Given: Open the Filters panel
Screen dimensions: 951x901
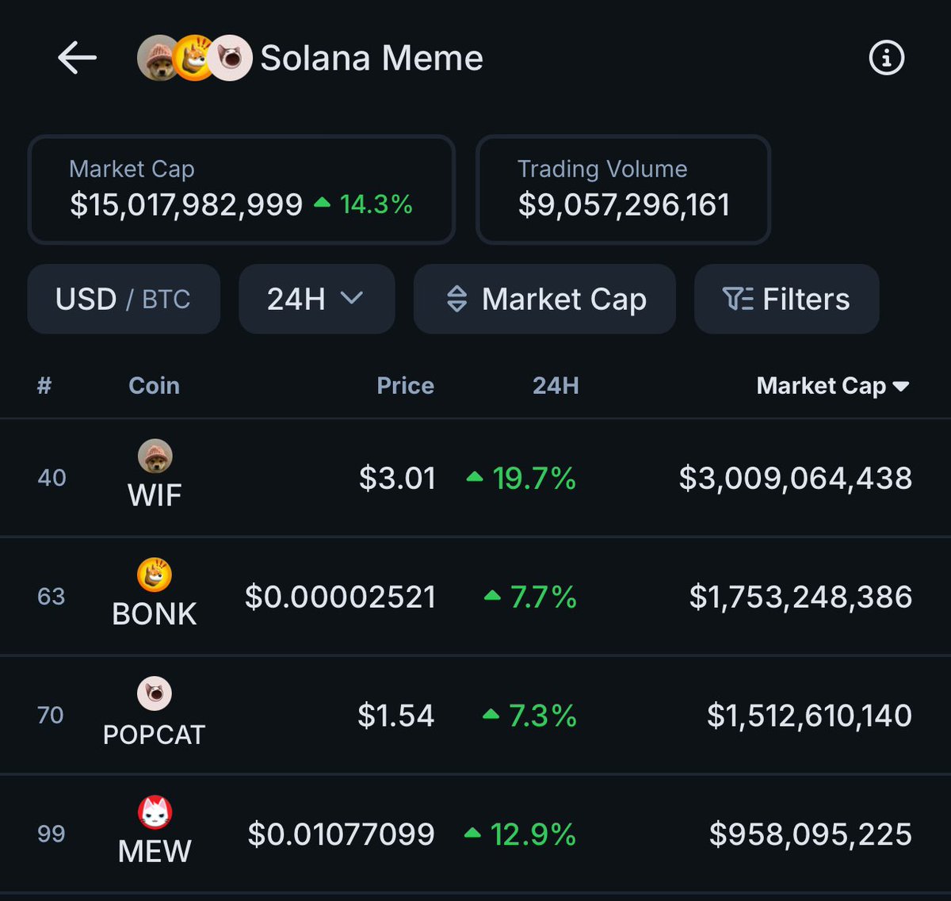Looking at the screenshot, I should pyautogui.click(x=786, y=299).
